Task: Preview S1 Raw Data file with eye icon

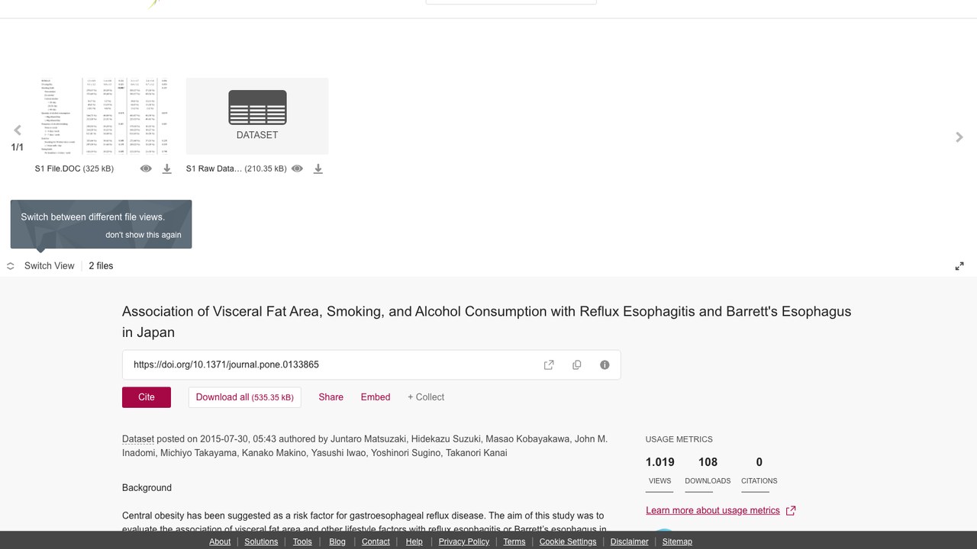Action: [x=297, y=169]
